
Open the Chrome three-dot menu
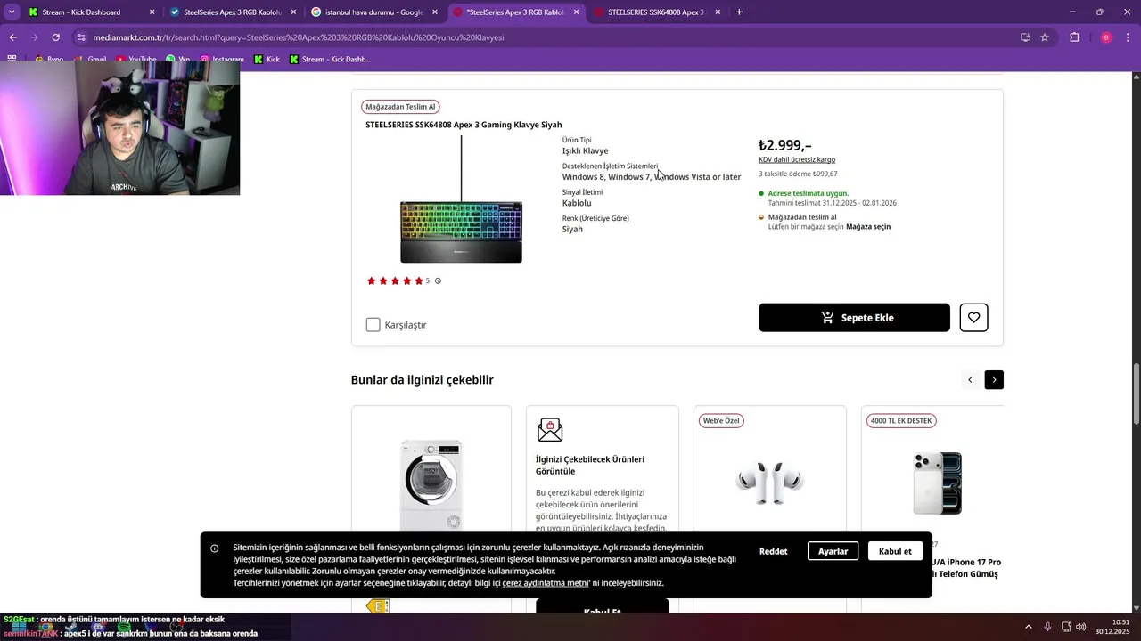tap(1128, 37)
